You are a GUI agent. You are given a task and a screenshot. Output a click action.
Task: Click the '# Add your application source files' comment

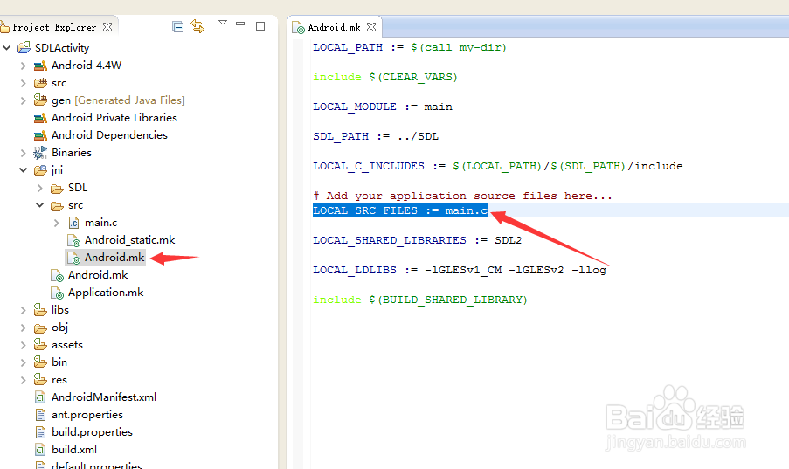tap(462, 196)
